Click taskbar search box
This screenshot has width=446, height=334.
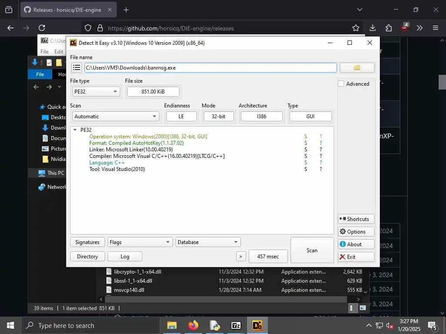tap(91, 325)
